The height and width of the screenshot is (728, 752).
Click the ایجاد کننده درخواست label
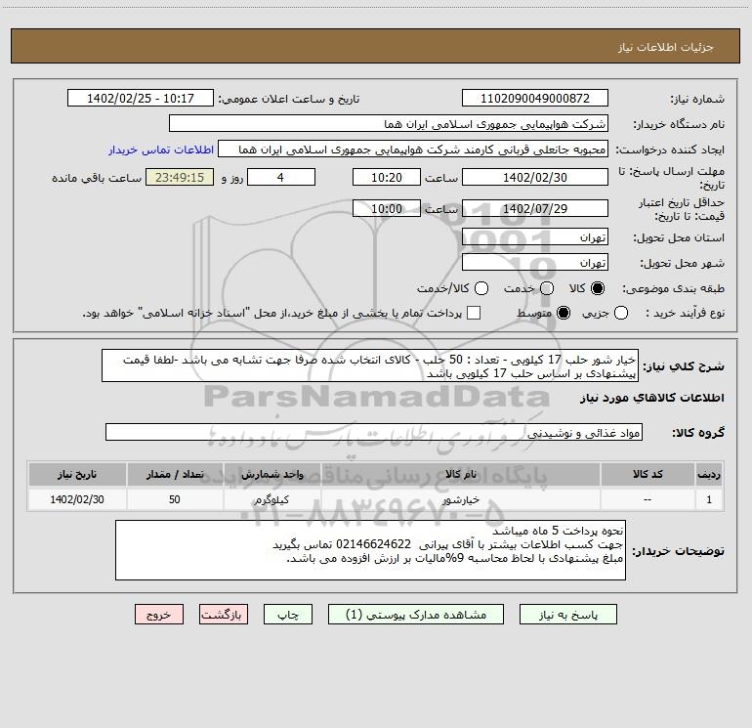[670, 150]
